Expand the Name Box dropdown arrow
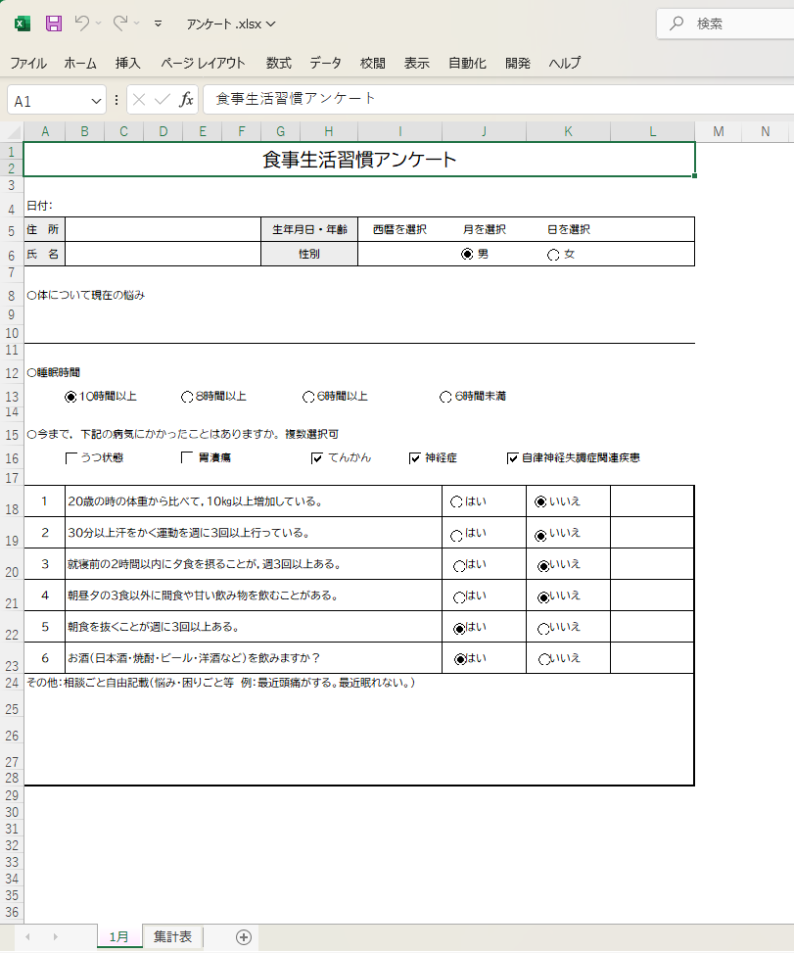 pos(97,101)
